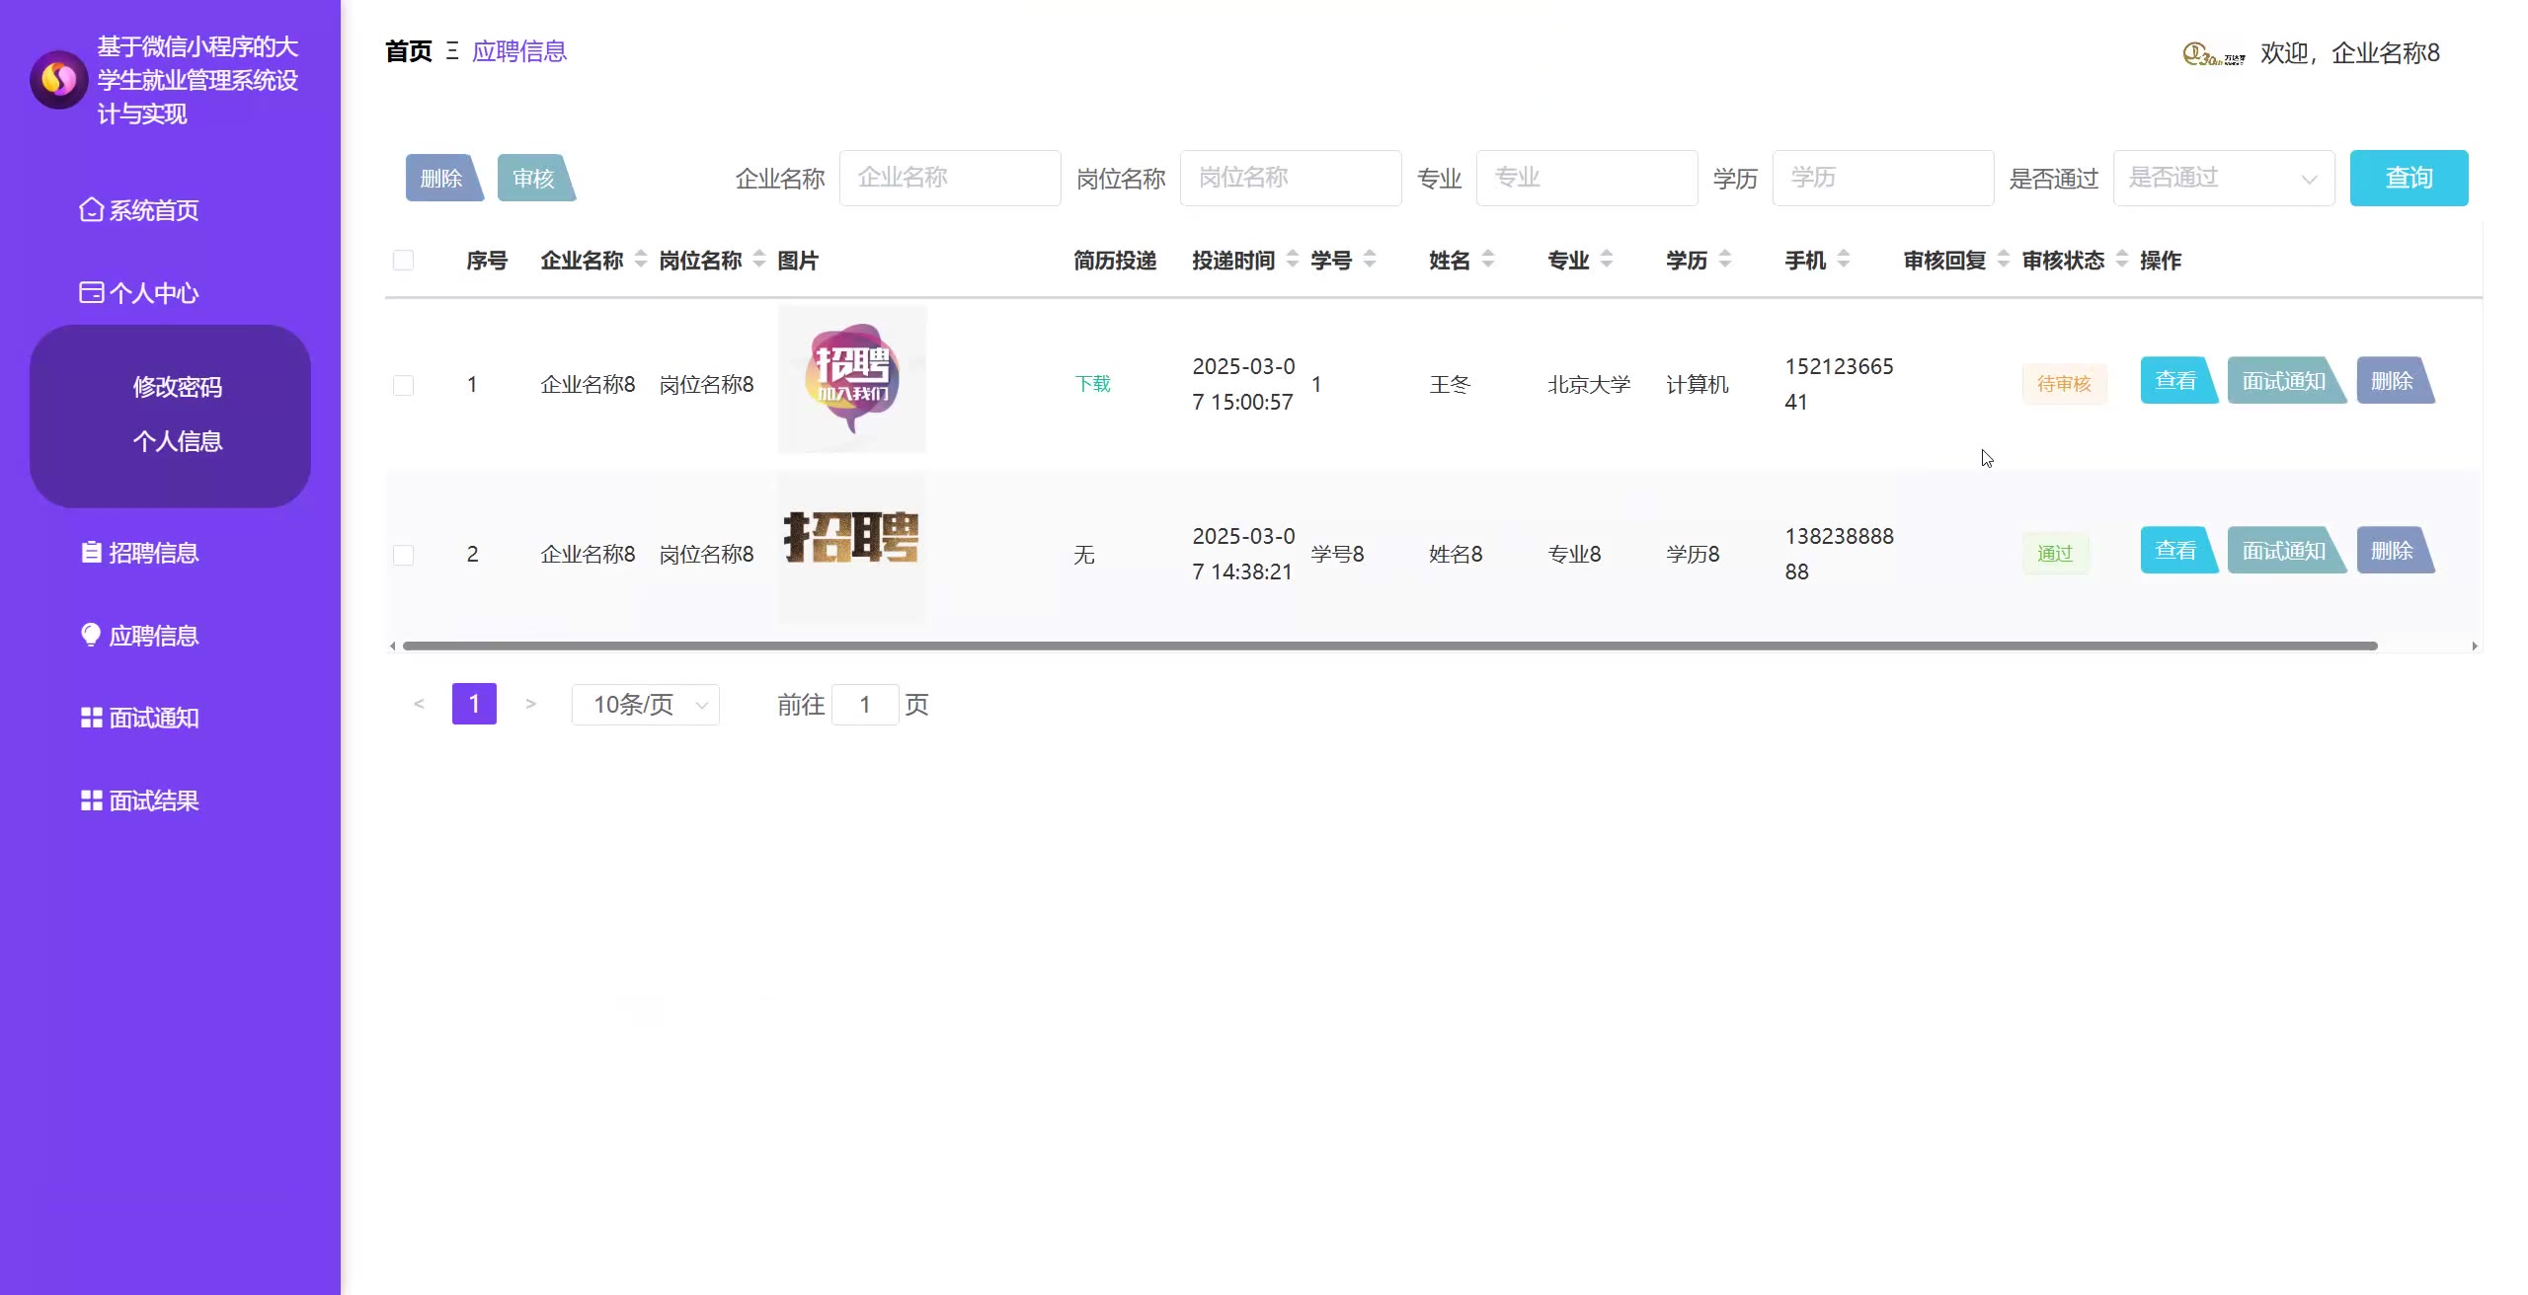Click the system logo in sidebar header
This screenshot has height=1295, width=2528.
[x=59, y=80]
